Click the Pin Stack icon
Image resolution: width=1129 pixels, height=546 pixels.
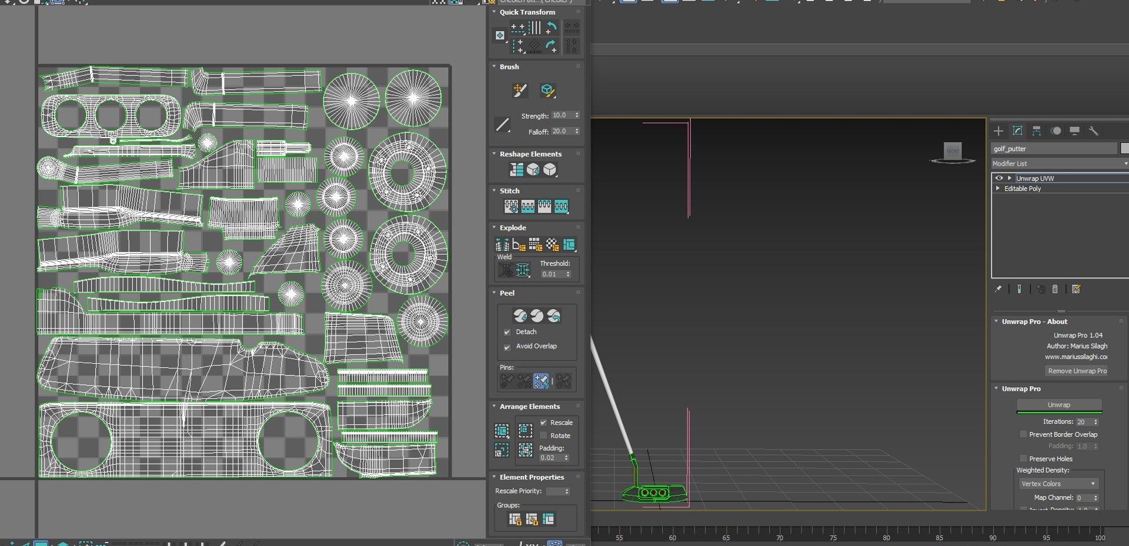[998, 289]
